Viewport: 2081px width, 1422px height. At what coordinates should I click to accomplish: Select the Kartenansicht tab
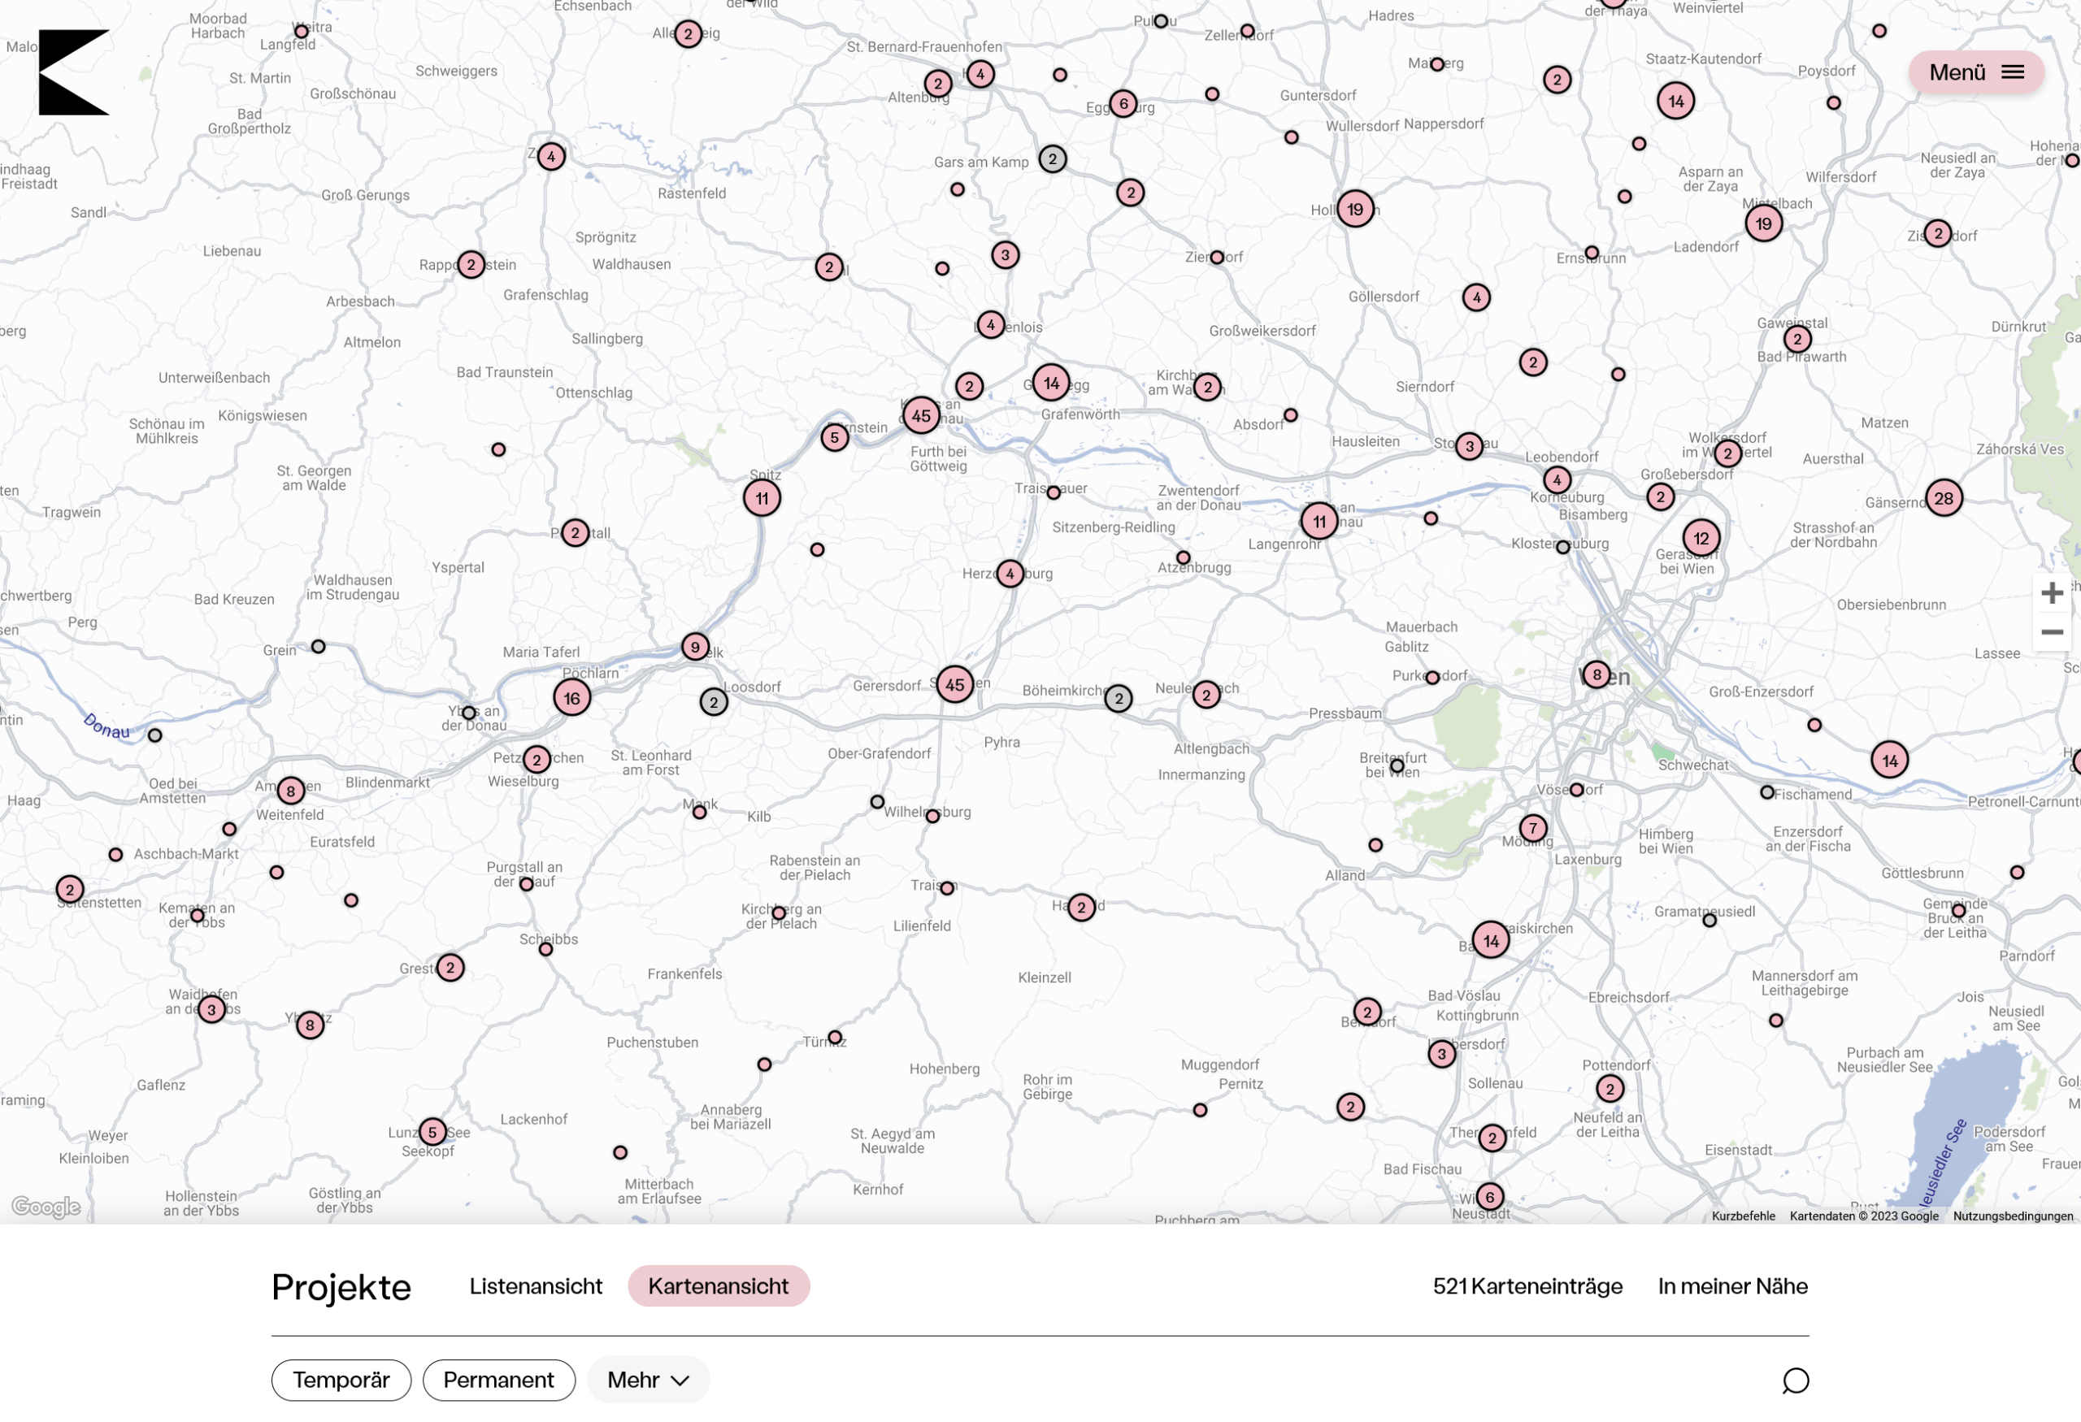click(x=718, y=1286)
